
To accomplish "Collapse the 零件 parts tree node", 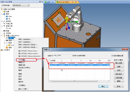I will point(2,14).
